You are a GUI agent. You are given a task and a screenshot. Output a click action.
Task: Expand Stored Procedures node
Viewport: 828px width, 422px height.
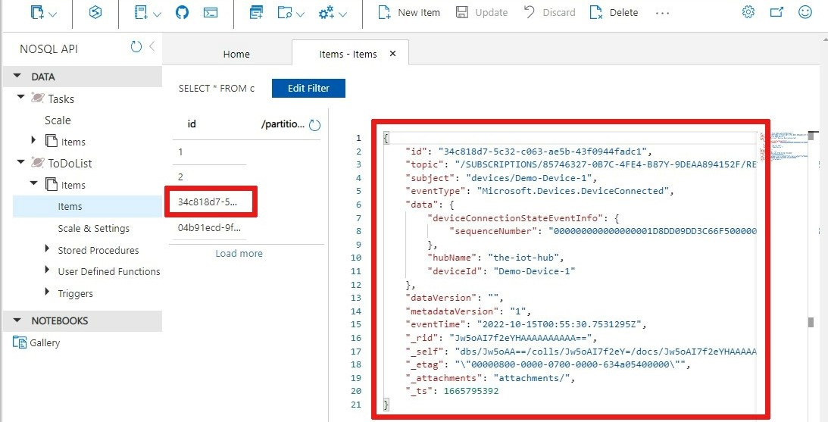click(47, 249)
